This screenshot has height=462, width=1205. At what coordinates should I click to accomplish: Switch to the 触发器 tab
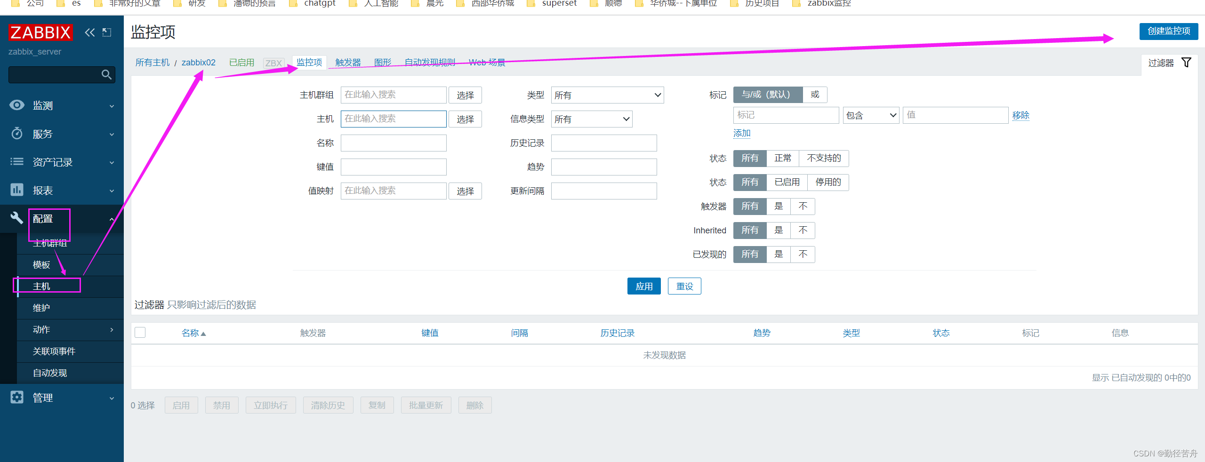tap(348, 62)
